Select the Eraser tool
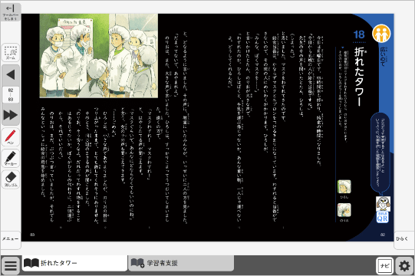Screen dimensions: 415x276 [x=11, y=179]
